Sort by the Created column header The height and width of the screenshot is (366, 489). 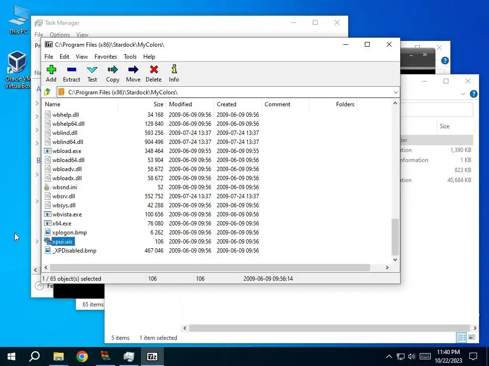(x=238, y=104)
